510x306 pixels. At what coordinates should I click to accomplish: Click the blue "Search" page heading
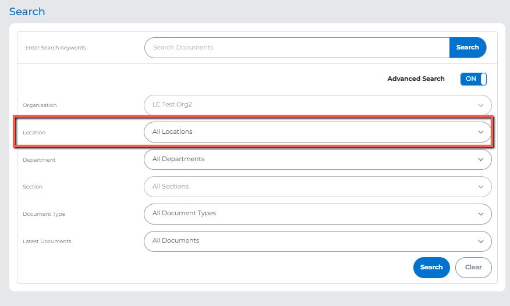(27, 12)
